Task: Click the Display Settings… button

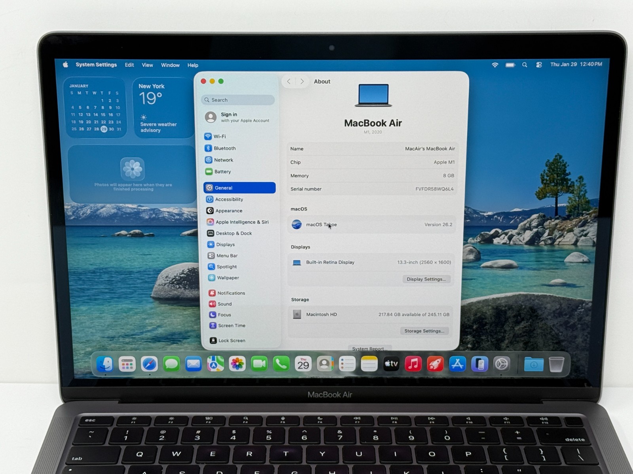Action: (x=426, y=279)
